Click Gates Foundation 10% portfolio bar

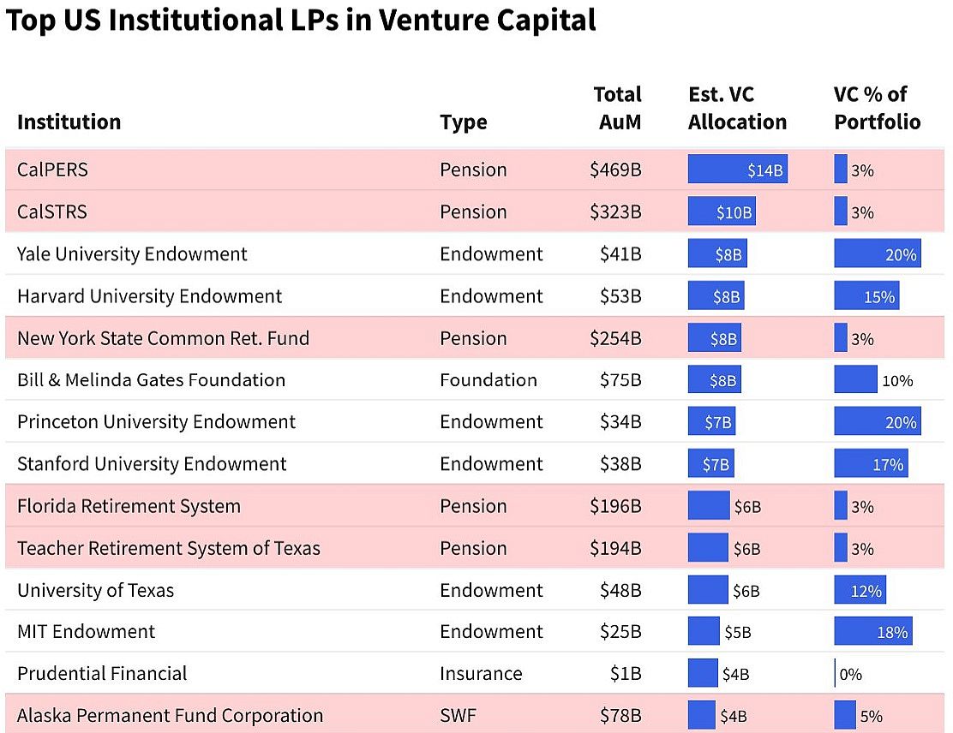tap(855, 380)
